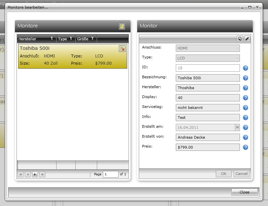
Task: Click the add-record icon in Monitore header
Action: pyautogui.click(x=122, y=26)
